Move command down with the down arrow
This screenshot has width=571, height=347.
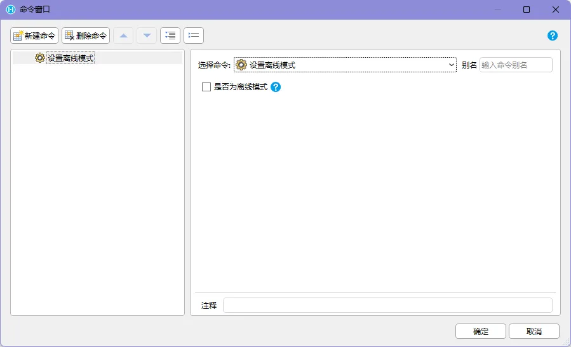click(x=147, y=36)
